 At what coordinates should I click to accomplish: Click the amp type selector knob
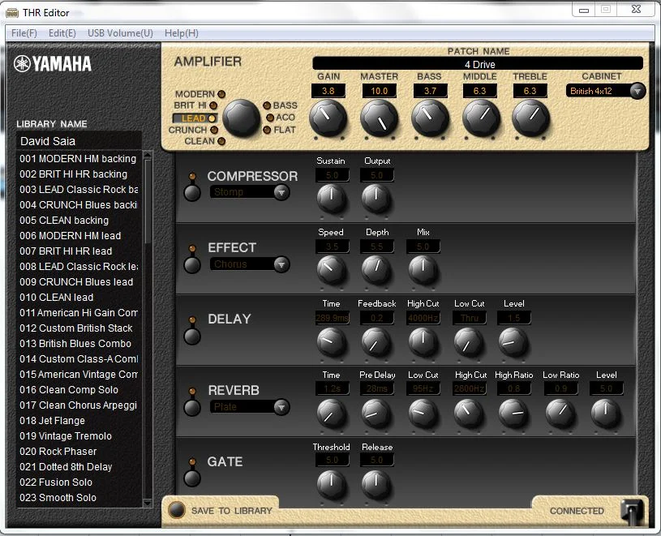241,118
